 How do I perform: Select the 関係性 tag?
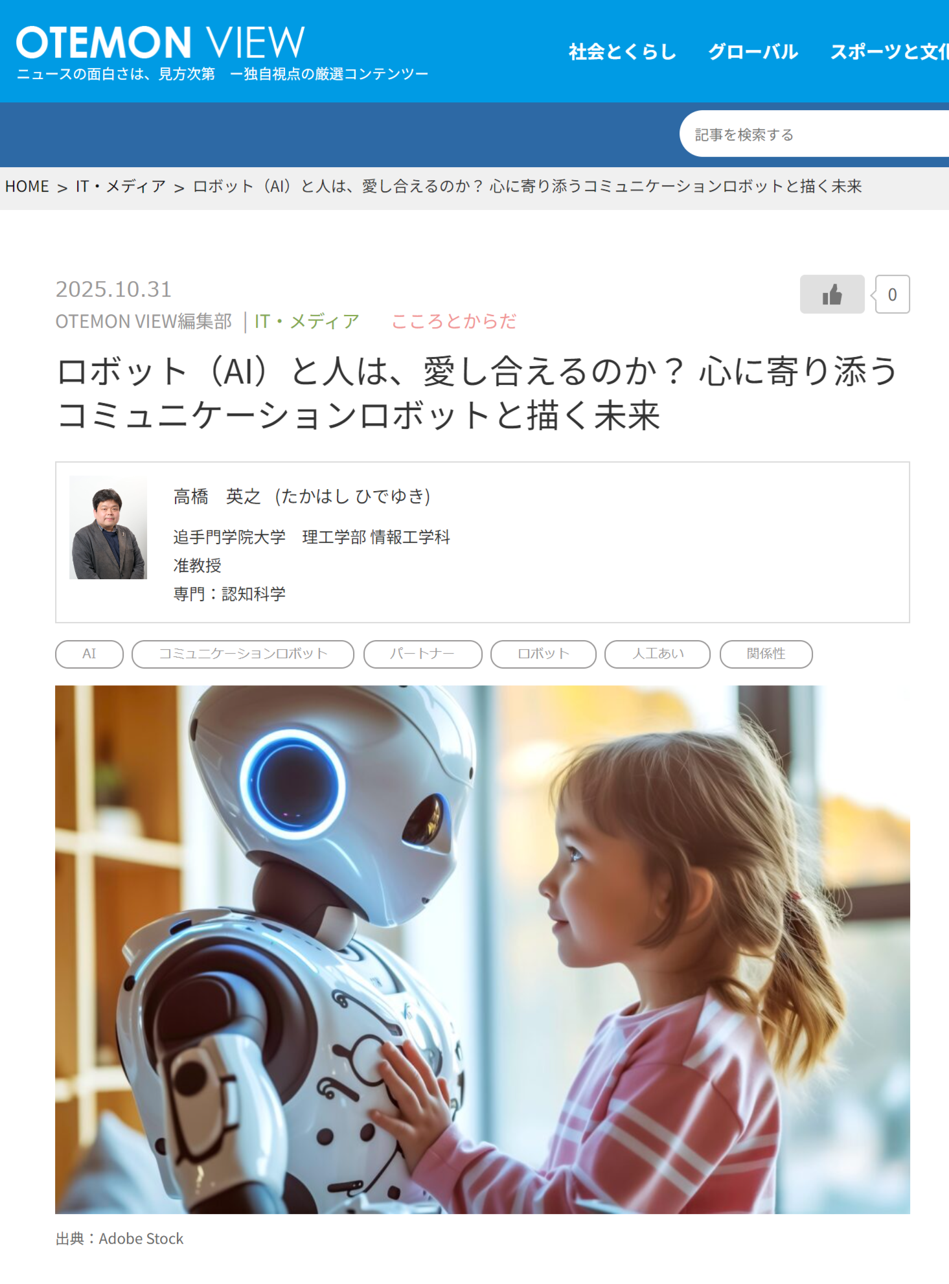pyautogui.click(x=766, y=654)
